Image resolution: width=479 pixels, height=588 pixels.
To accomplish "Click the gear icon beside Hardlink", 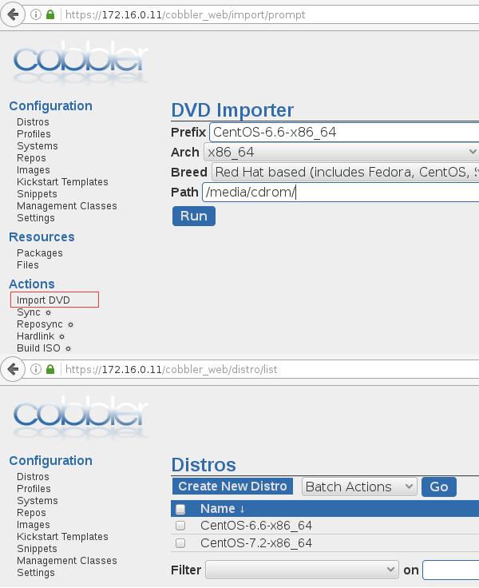I will pos(61,337).
